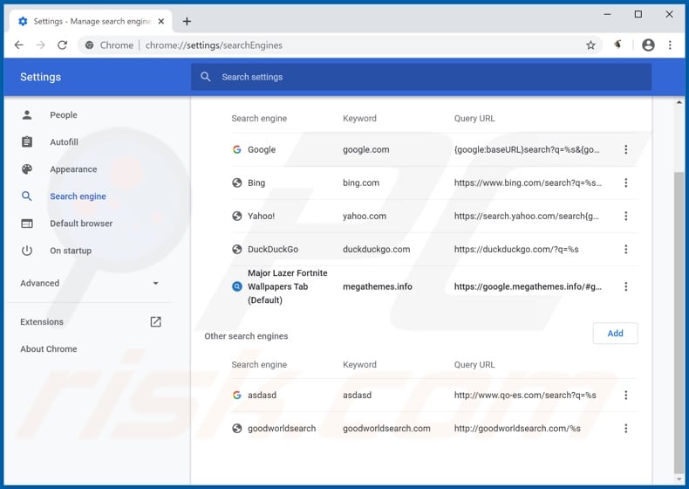
Task: Click the Google logo icon in Google row
Action: (237, 149)
